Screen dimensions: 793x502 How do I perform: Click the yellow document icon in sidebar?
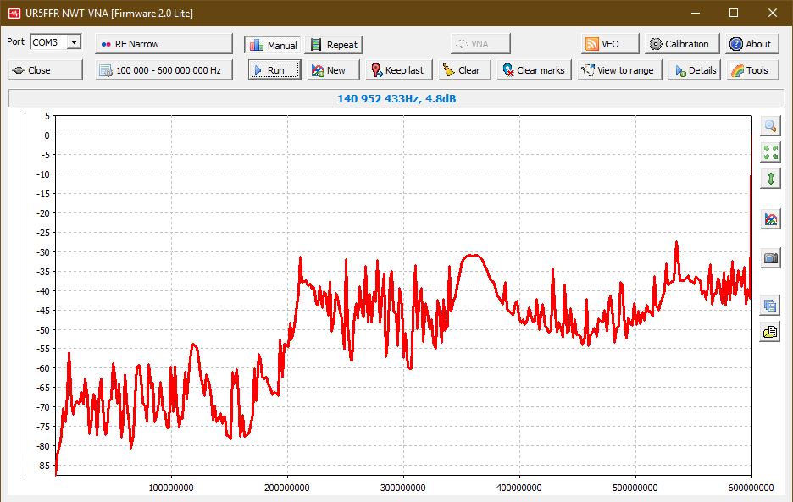click(x=770, y=332)
